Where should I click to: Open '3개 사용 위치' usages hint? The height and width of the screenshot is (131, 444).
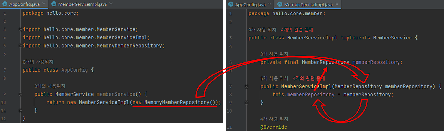click(x=274, y=54)
